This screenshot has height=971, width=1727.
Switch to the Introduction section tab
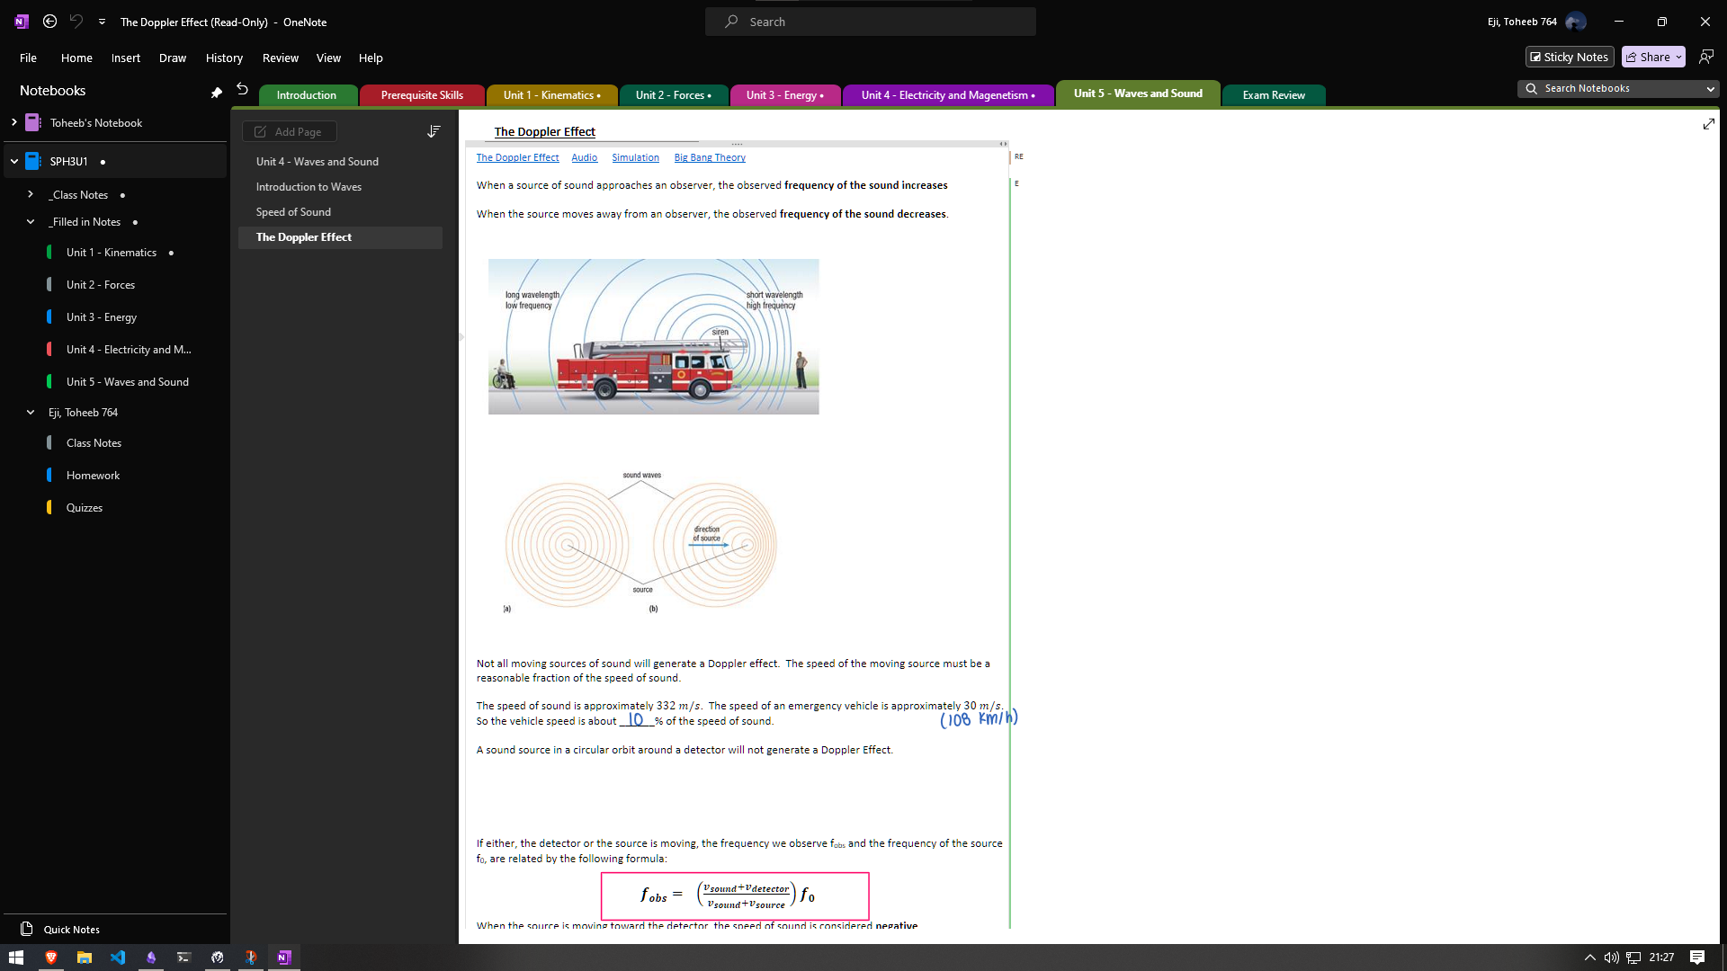307,95
